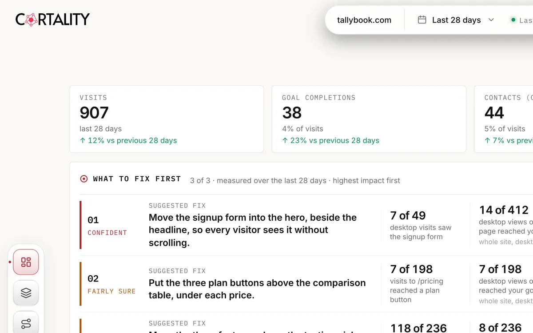Image resolution: width=533 pixels, height=333 pixels.
Task: Click the '4% of visits' text
Action: pyautogui.click(x=302, y=129)
